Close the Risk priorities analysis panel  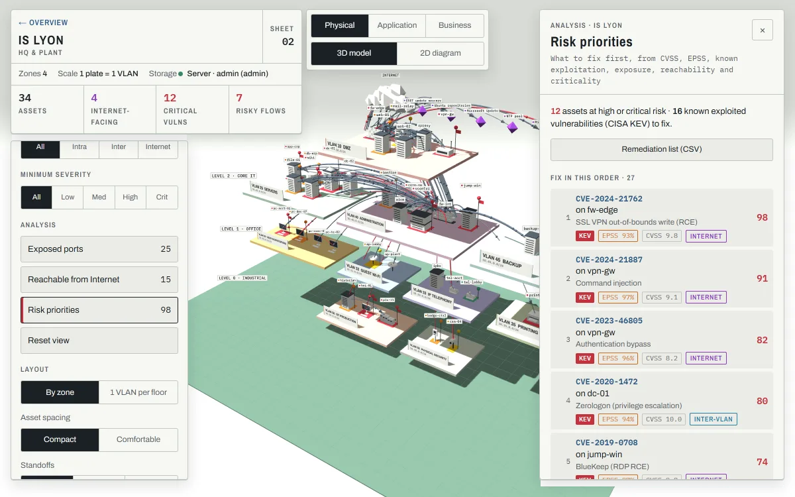click(763, 30)
